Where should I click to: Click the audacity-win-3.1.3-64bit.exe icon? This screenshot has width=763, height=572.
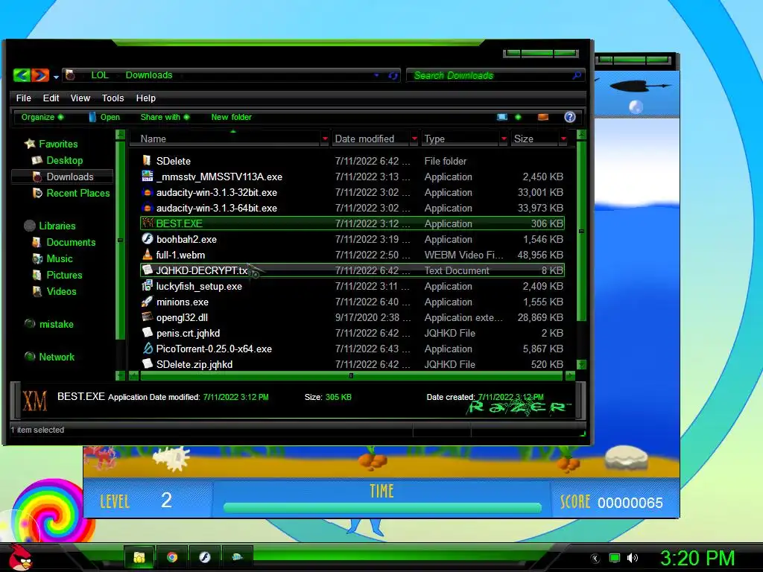(147, 208)
